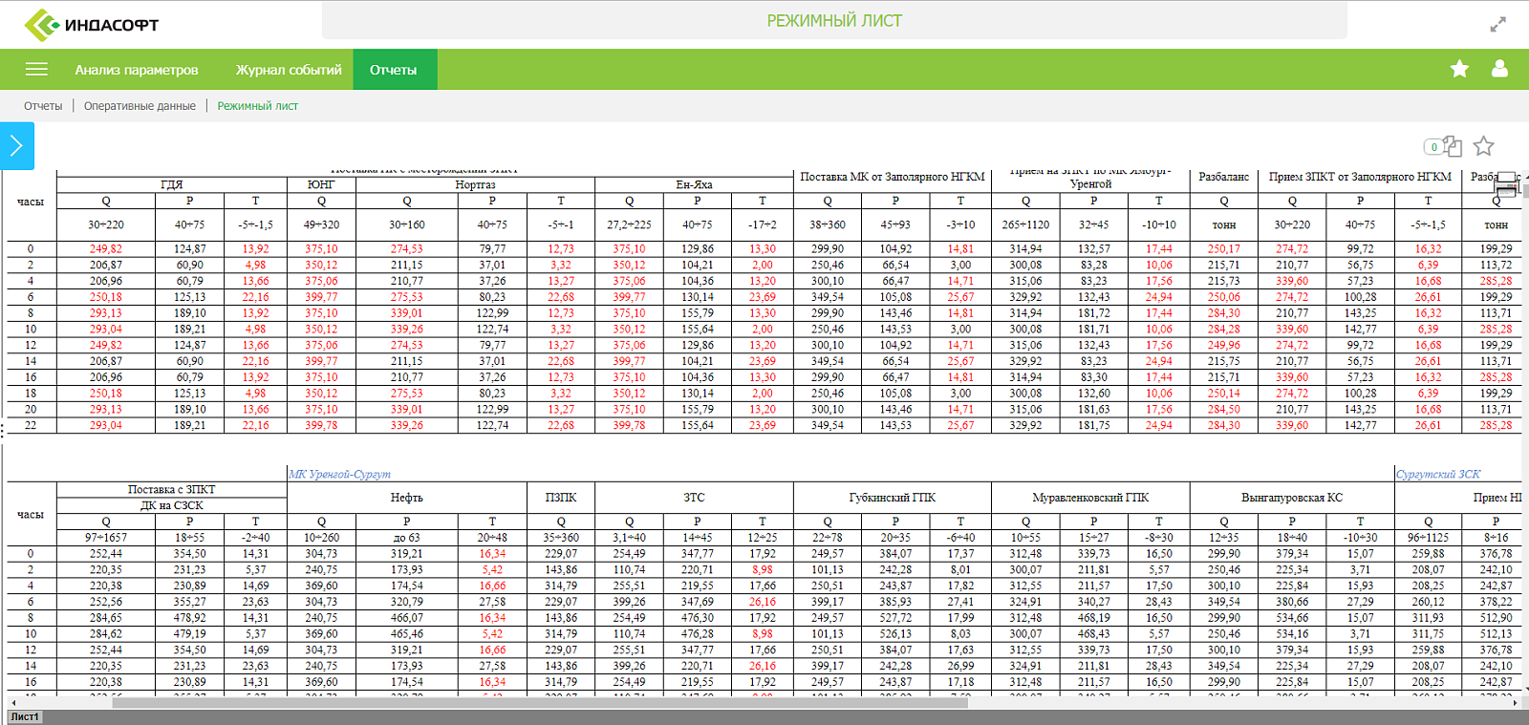Switch to the Лист1 sheet tab
Screen dimensions: 1529x725
25,716
